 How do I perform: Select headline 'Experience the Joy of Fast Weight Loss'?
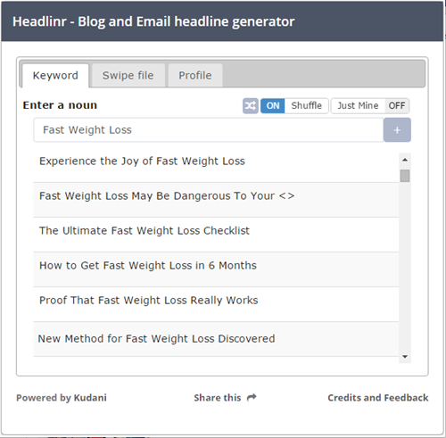216,165
